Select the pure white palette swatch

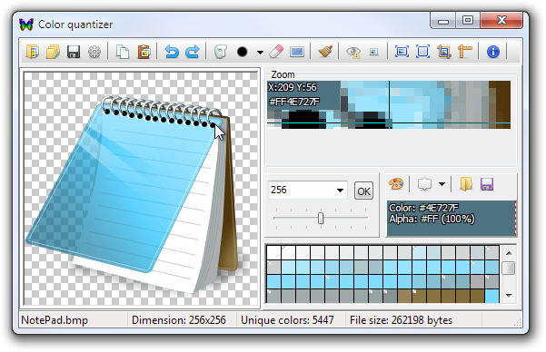coord(273,252)
